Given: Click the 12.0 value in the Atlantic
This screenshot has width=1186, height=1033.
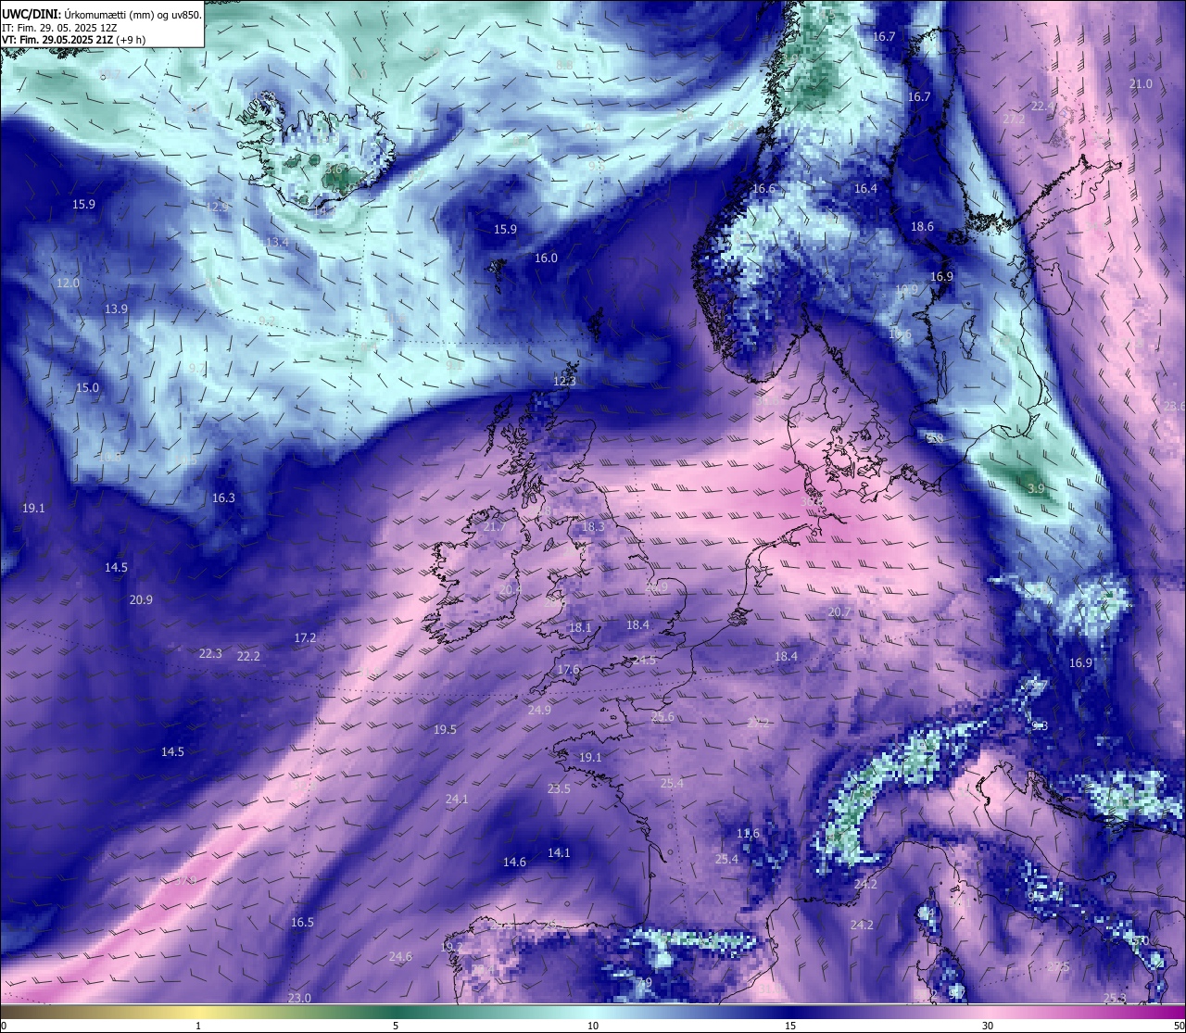Looking at the screenshot, I should (68, 283).
